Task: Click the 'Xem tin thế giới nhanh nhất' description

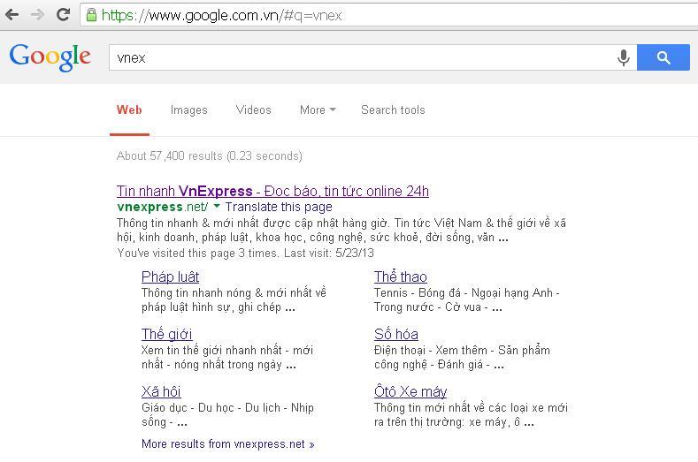Action: [227, 358]
